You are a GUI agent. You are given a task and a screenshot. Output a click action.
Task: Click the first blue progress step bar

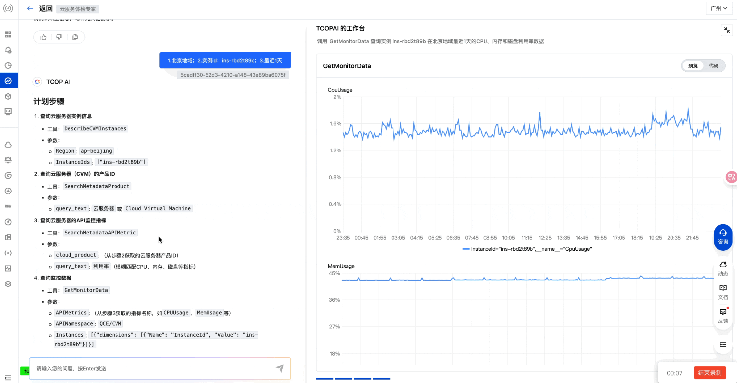pyautogui.click(x=324, y=379)
